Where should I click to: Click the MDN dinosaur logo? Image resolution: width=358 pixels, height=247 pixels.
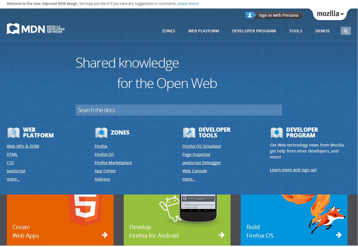coord(13,29)
